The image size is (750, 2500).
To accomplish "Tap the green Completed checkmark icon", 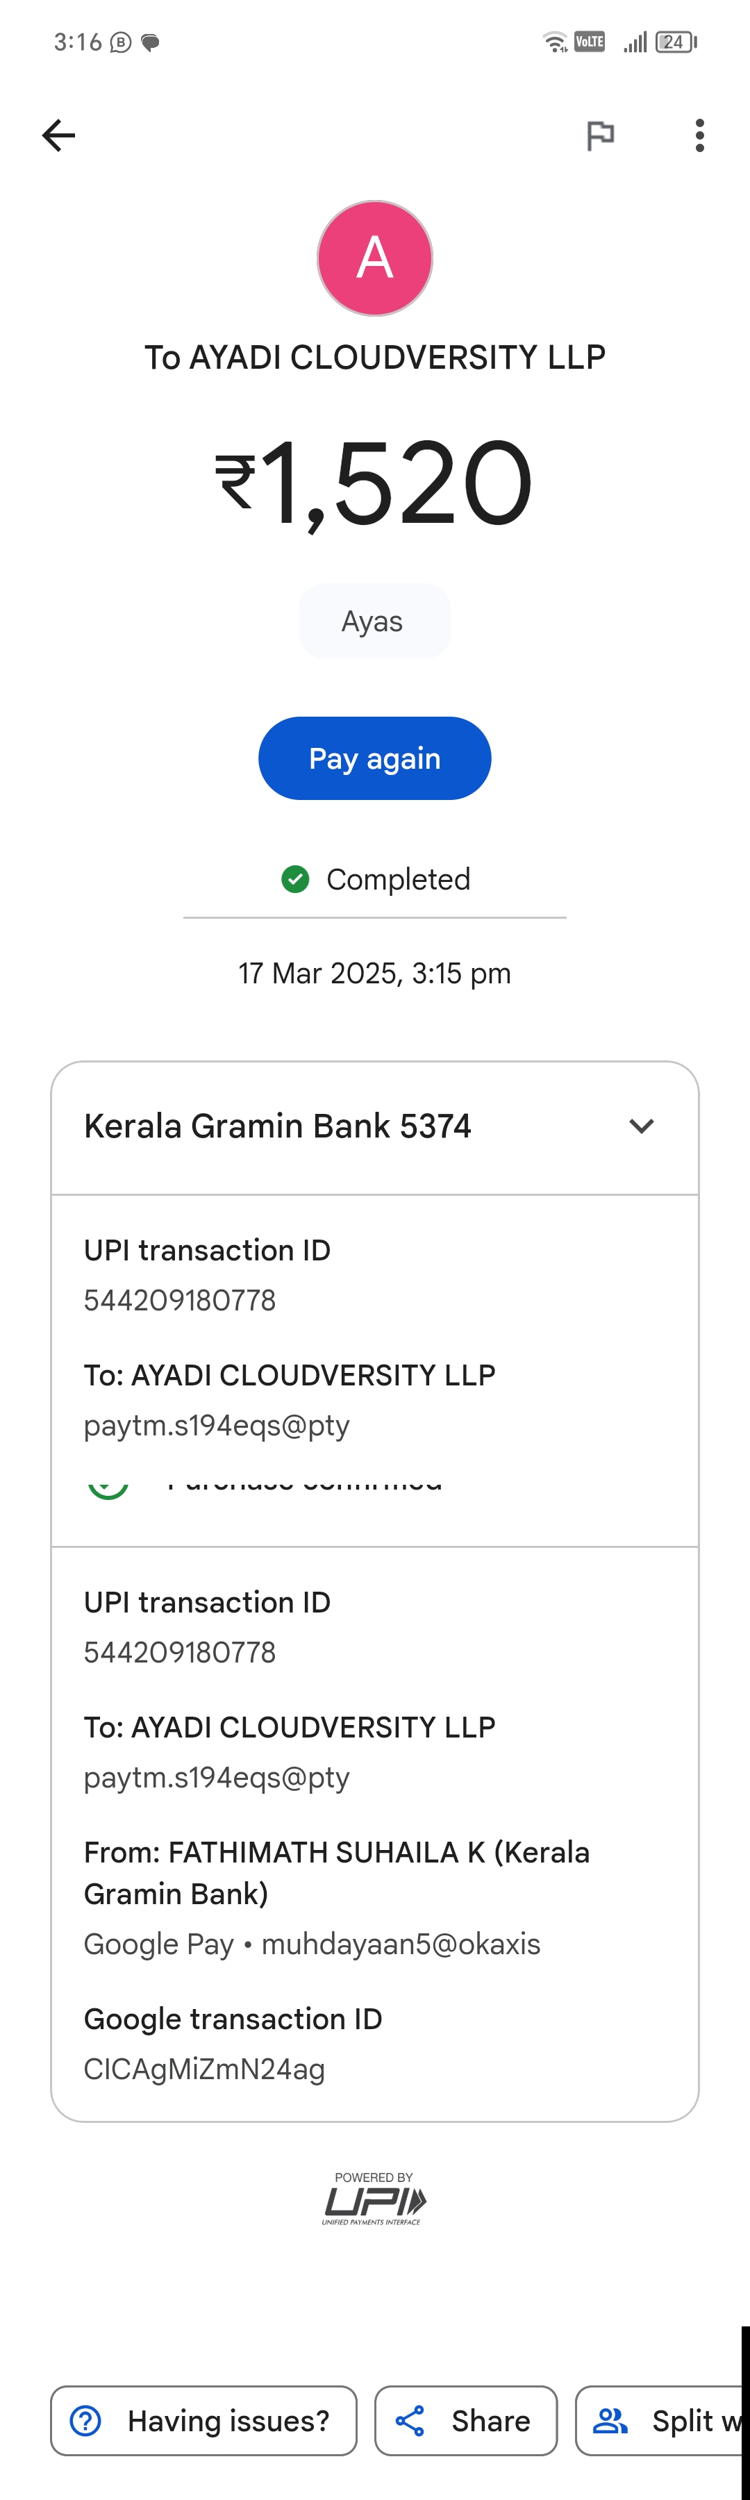I will (x=295, y=879).
